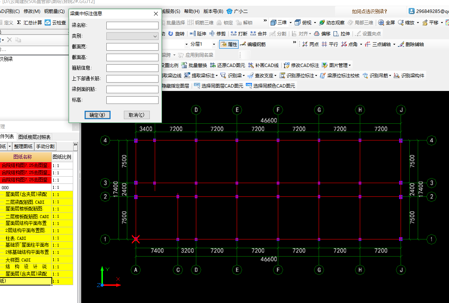
Task: Click 取消(C) in beam dialog
Action: point(136,115)
